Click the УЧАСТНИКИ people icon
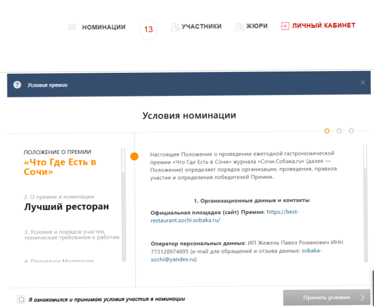The width and height of the screenshot is (374, 308). point(175,27)
